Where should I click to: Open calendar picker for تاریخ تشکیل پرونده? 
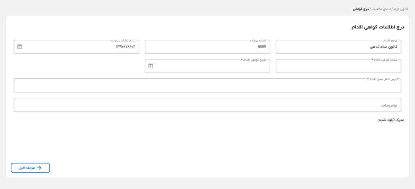pyautogui.click(x=20, y=47)
